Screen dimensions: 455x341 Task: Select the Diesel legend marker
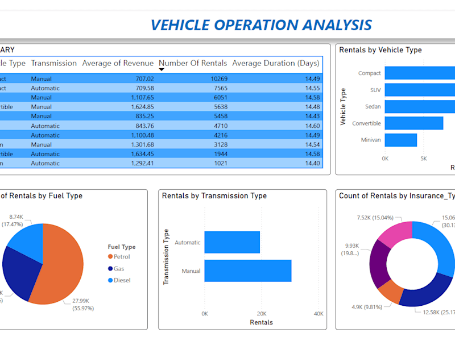pos(110,280)
